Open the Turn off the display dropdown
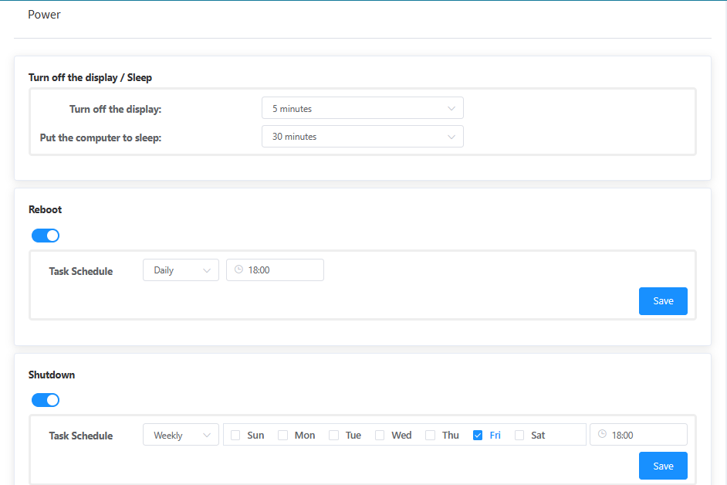Screen dimensions: 727x485 point(363,109)
